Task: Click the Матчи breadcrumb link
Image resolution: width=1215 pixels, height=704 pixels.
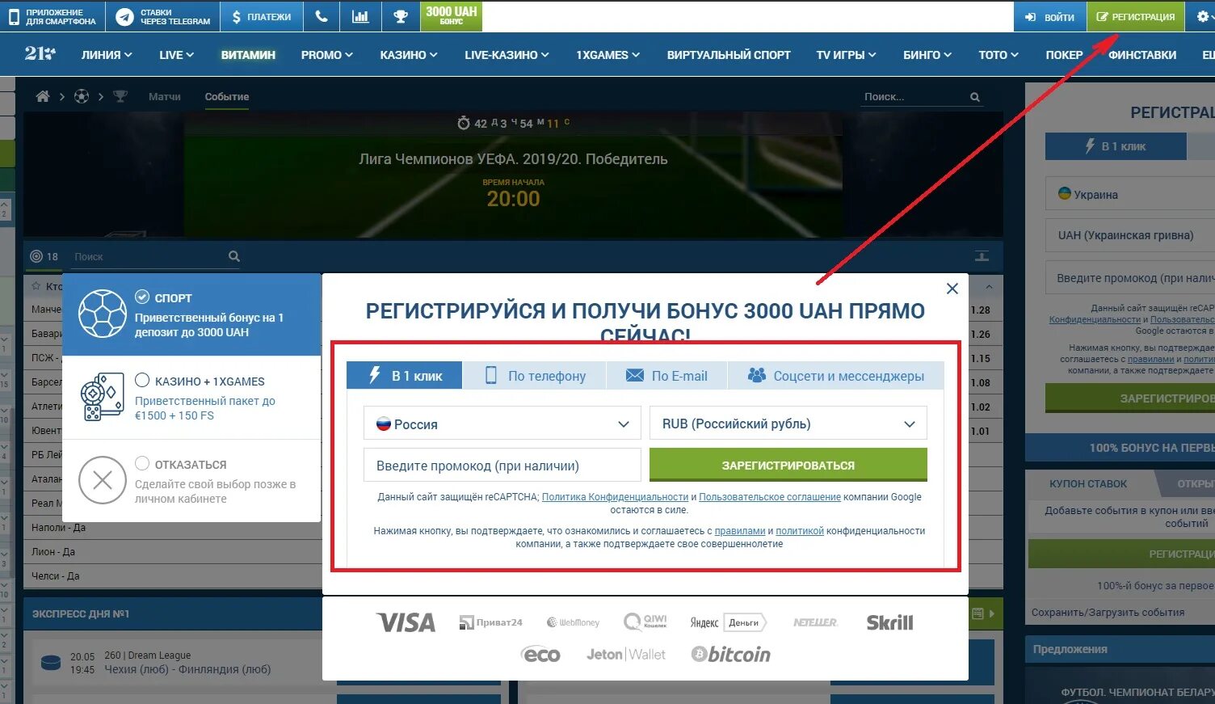Action: 165,96
